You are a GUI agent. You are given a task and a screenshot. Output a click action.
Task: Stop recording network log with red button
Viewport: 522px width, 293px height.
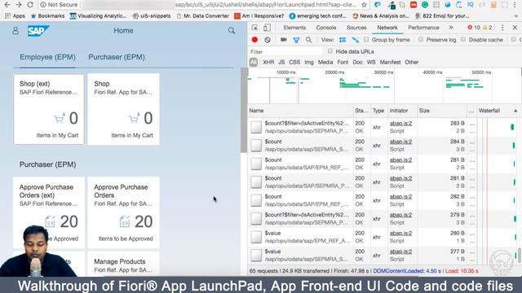[x=254, y=40]
